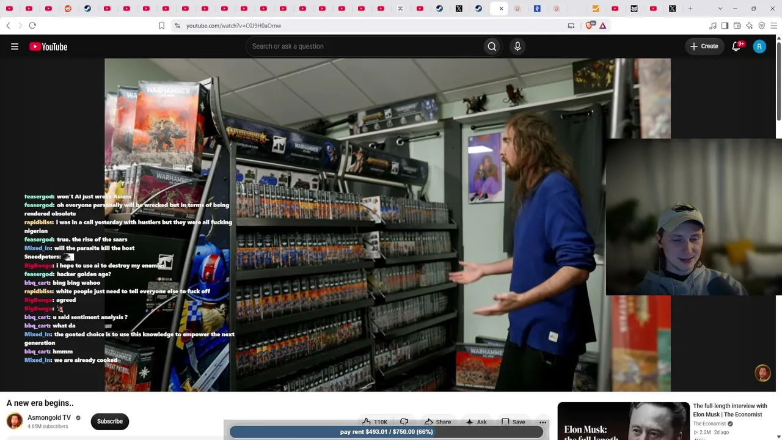
Task: Share the video
Action: (437, 422)
